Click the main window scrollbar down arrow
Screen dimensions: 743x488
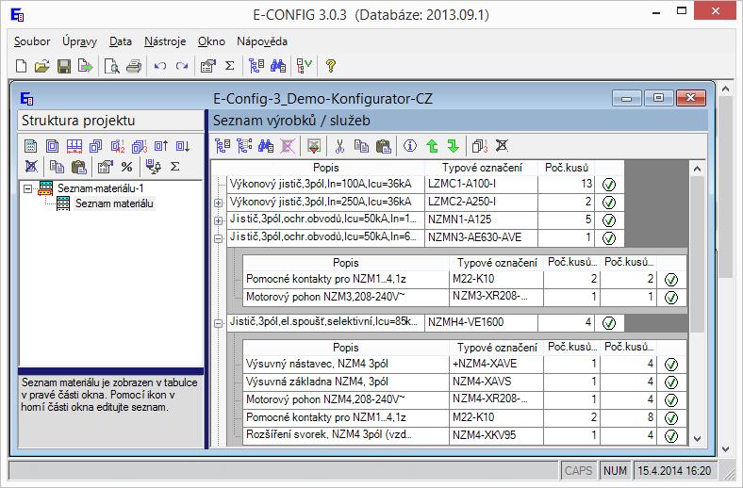(725, 448)
